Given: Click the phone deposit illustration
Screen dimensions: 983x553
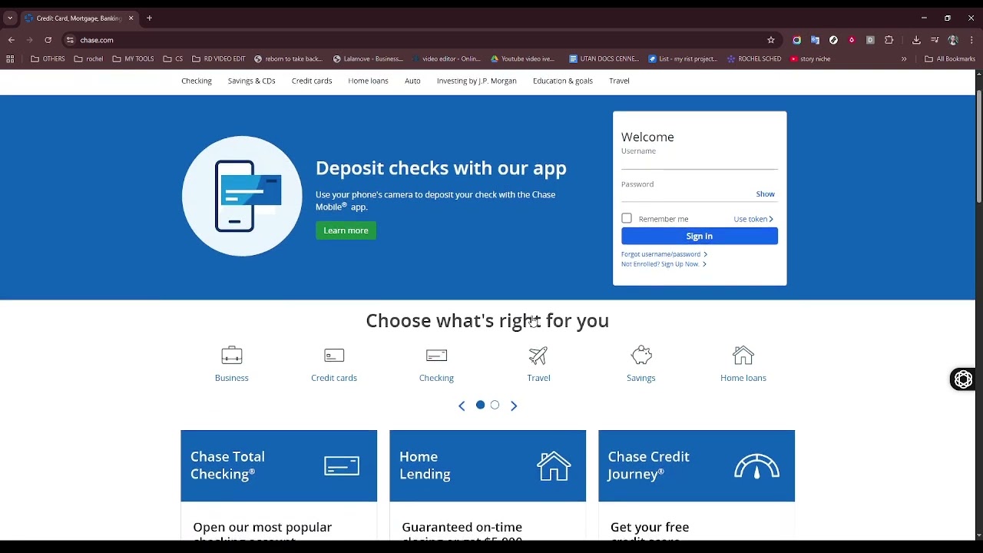Looking at the screenshot, I should coord(243,196).
